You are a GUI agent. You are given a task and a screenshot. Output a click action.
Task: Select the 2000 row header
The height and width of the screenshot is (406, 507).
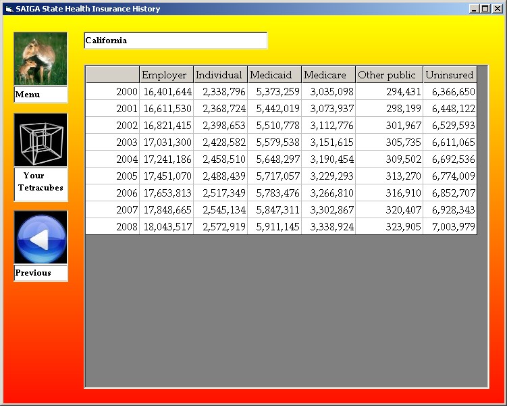(x=113, y=92)
